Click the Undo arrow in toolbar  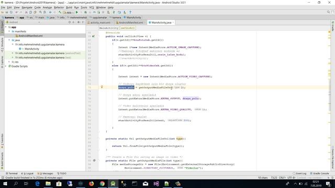16,13
